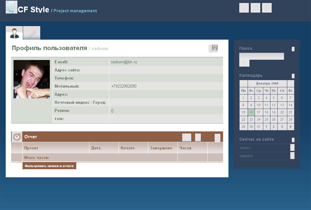This screenshot has height=210, width=311.
Task: Save profile with the floppy disk icon
Action: click(x=213, y=48)
